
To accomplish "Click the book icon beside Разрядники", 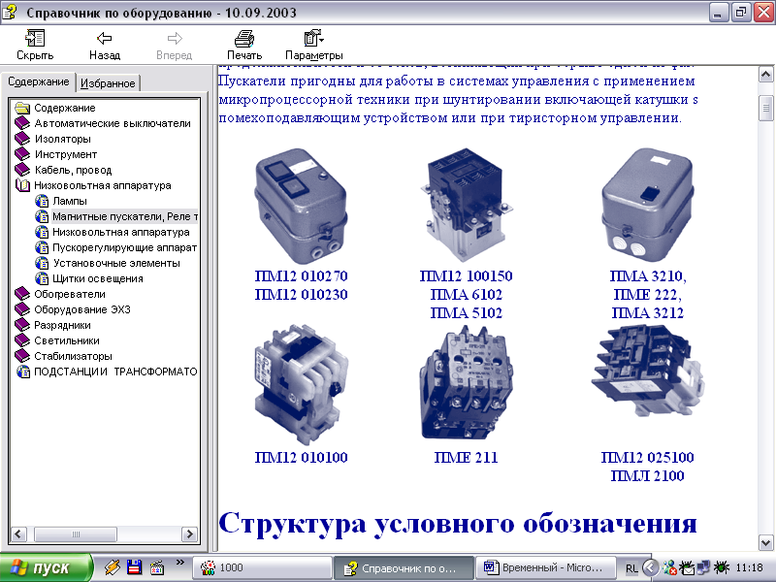I will (22, 325).
